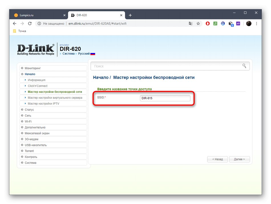Open Google Translate icon in address bar
Image resolution: width=271 pixels, height=204 pixels.
pyautogui.click(x=191, y=24)
